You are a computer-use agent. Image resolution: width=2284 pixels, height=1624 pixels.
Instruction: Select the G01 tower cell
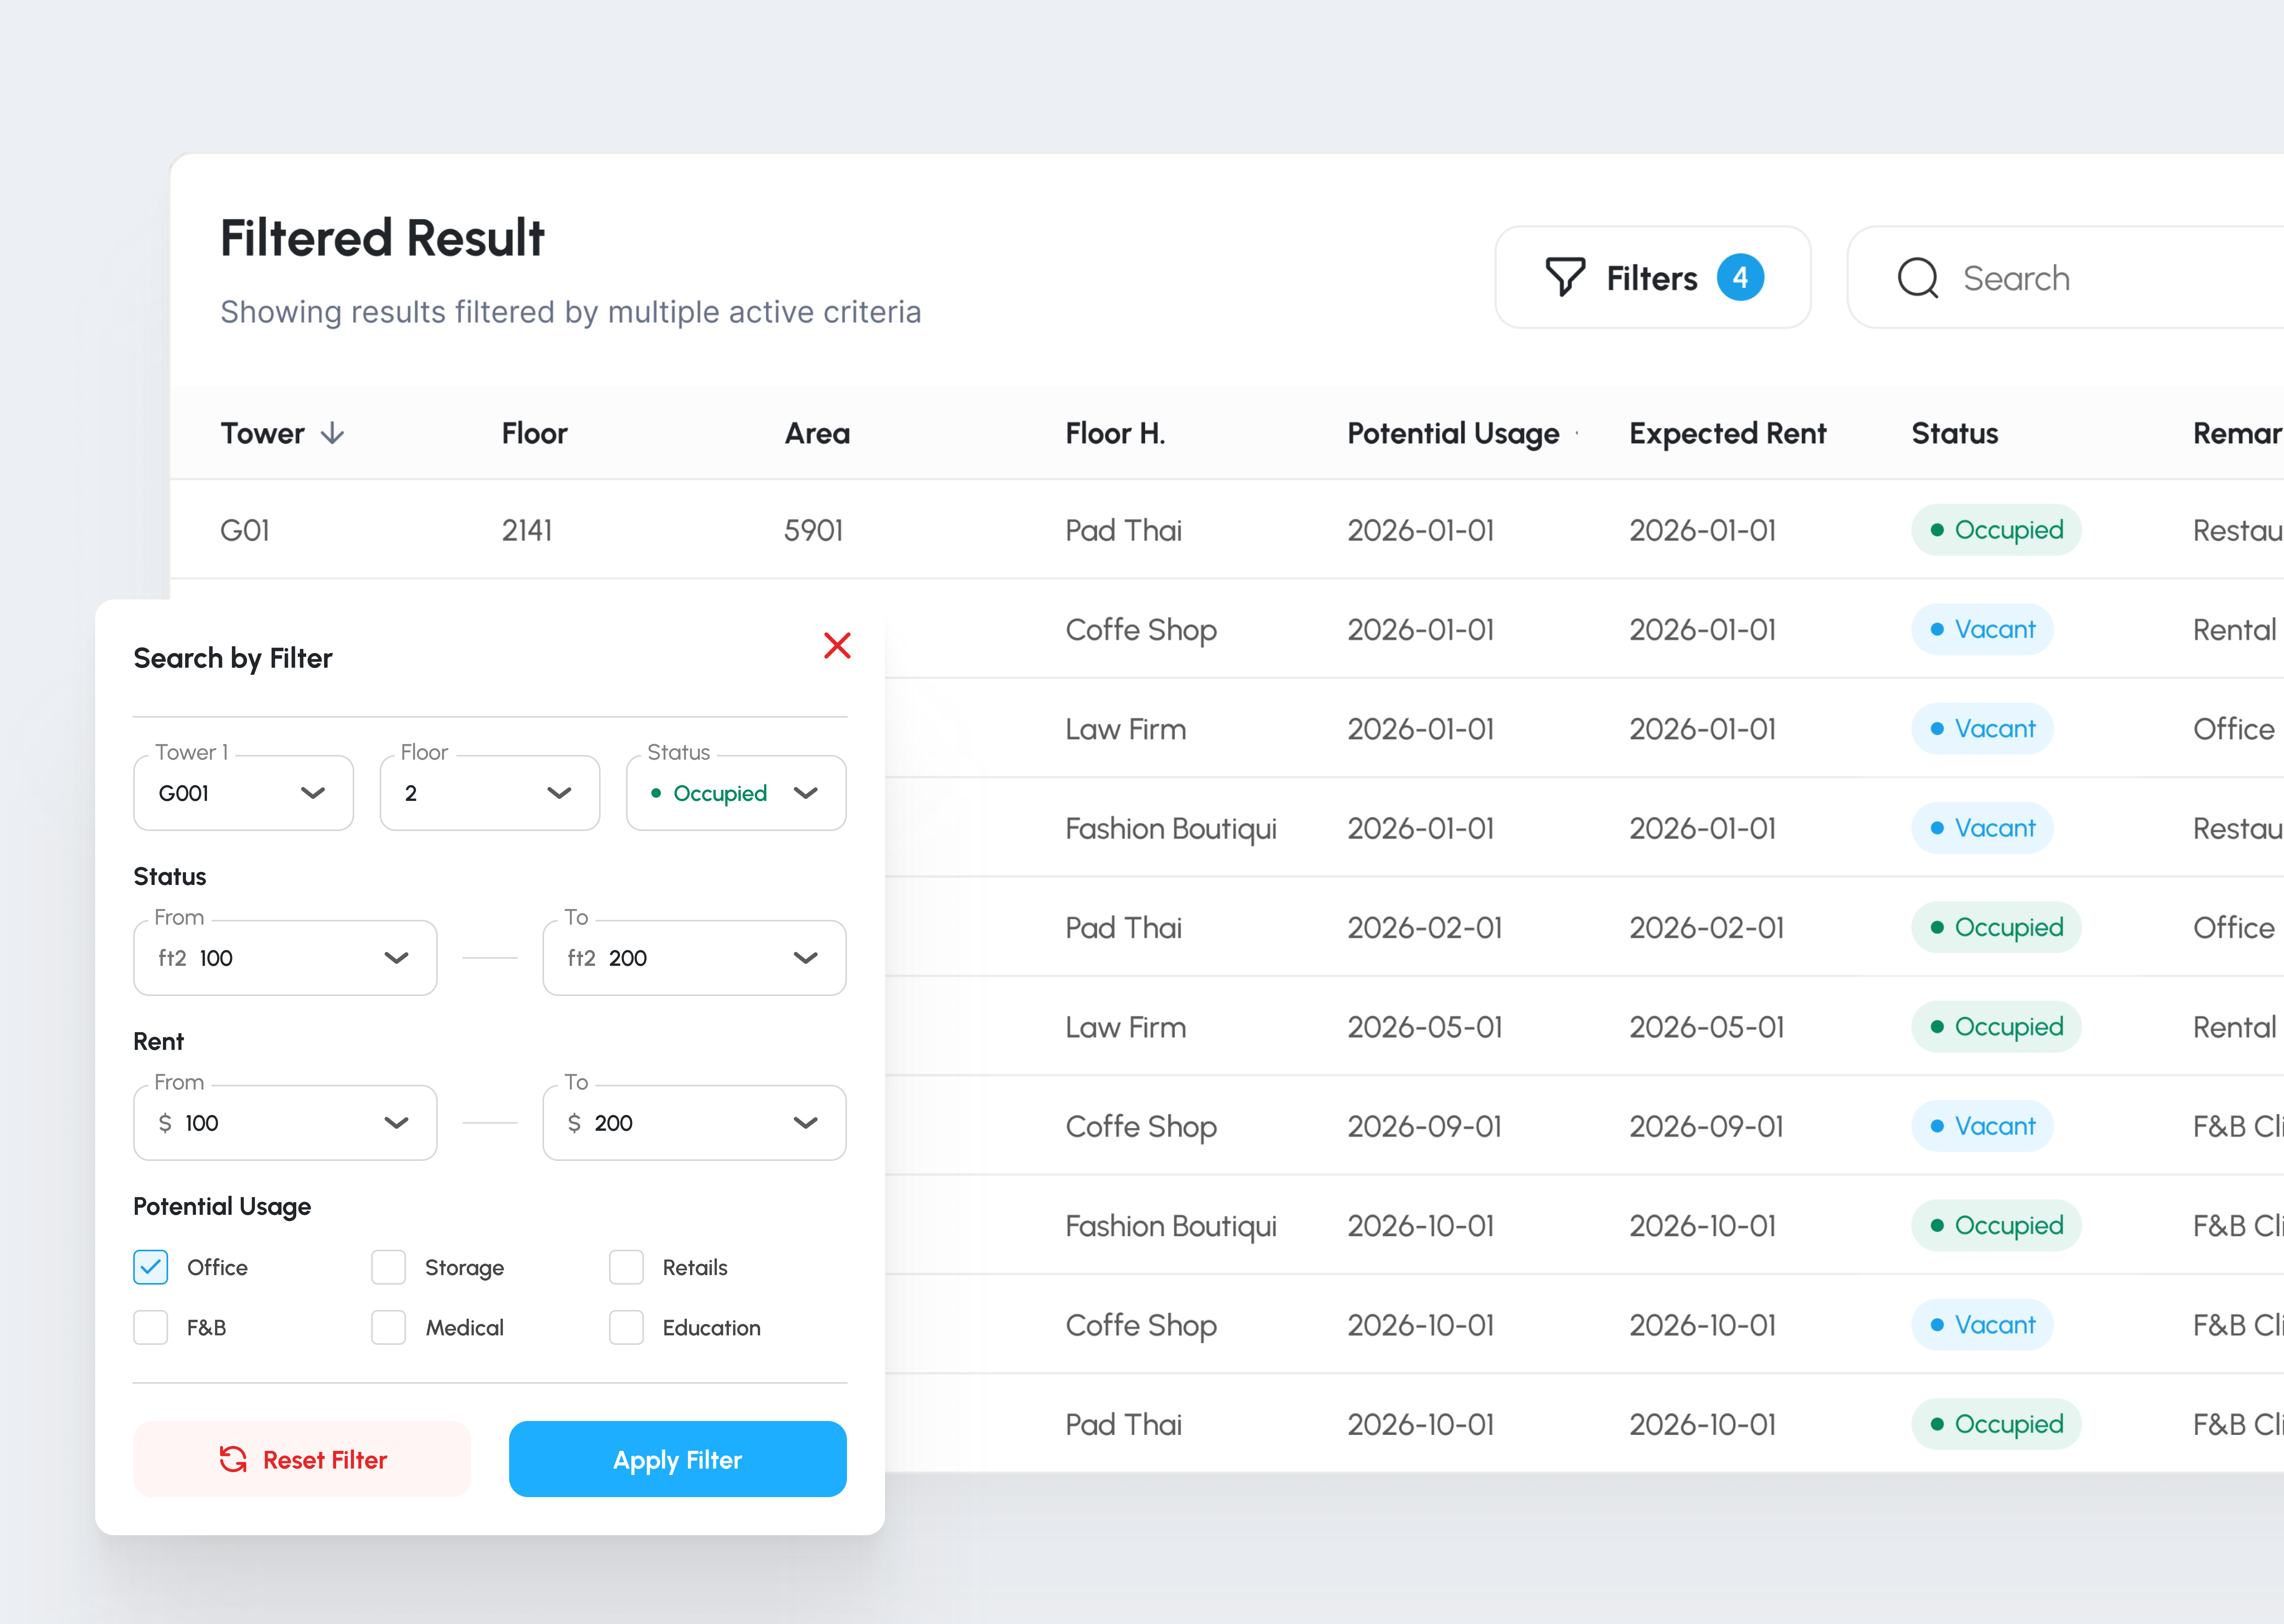[x=245, y=530]
